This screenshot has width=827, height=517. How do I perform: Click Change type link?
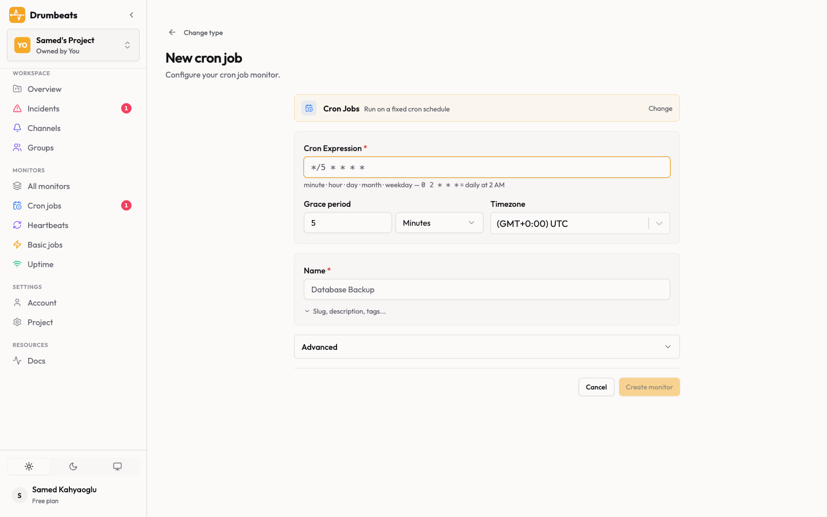pyautogui.click(x=203, y=33)
